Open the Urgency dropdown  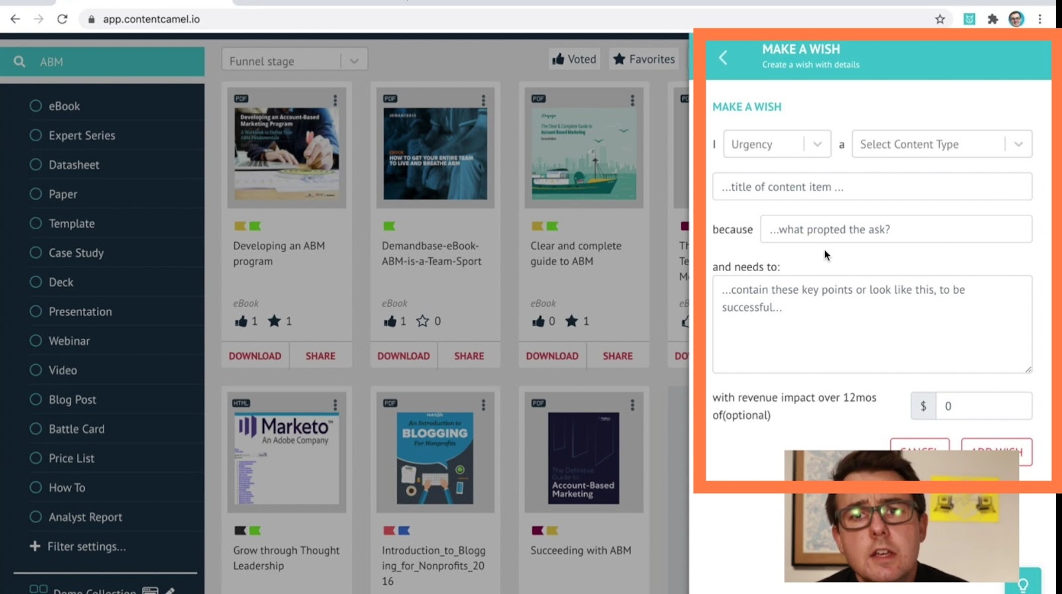[x=777, y=144]
